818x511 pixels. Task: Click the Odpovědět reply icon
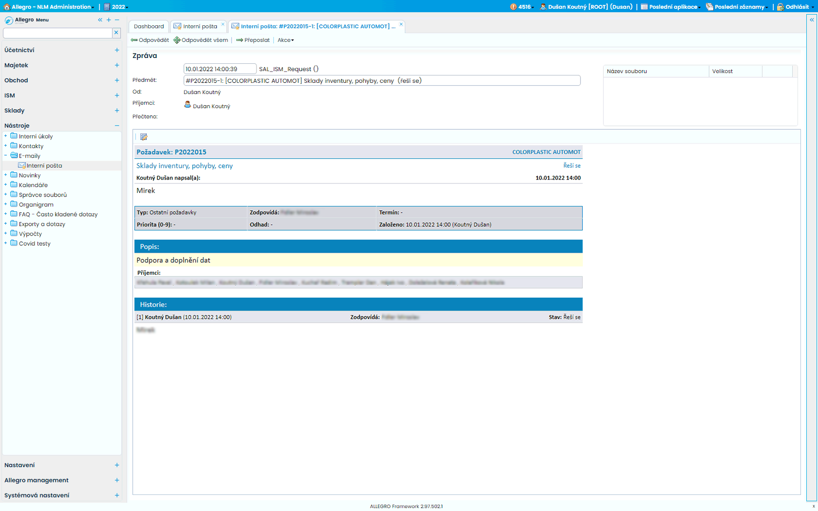(x=134, y=40)
